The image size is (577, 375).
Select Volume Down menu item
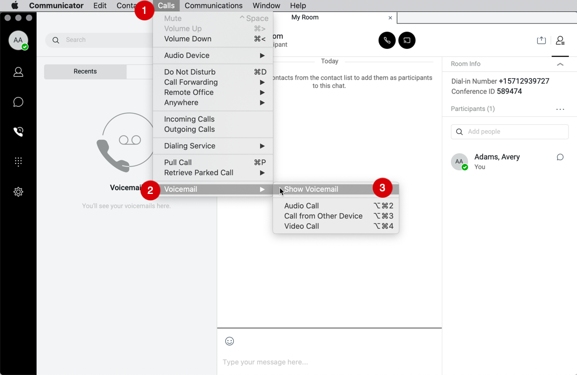[213, 39]
